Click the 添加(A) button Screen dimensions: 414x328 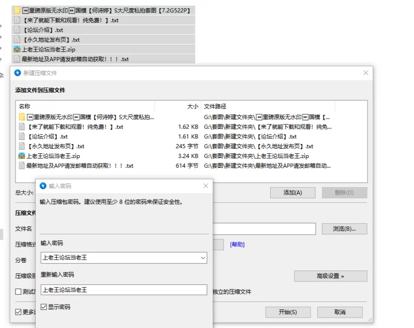[292, 193]
